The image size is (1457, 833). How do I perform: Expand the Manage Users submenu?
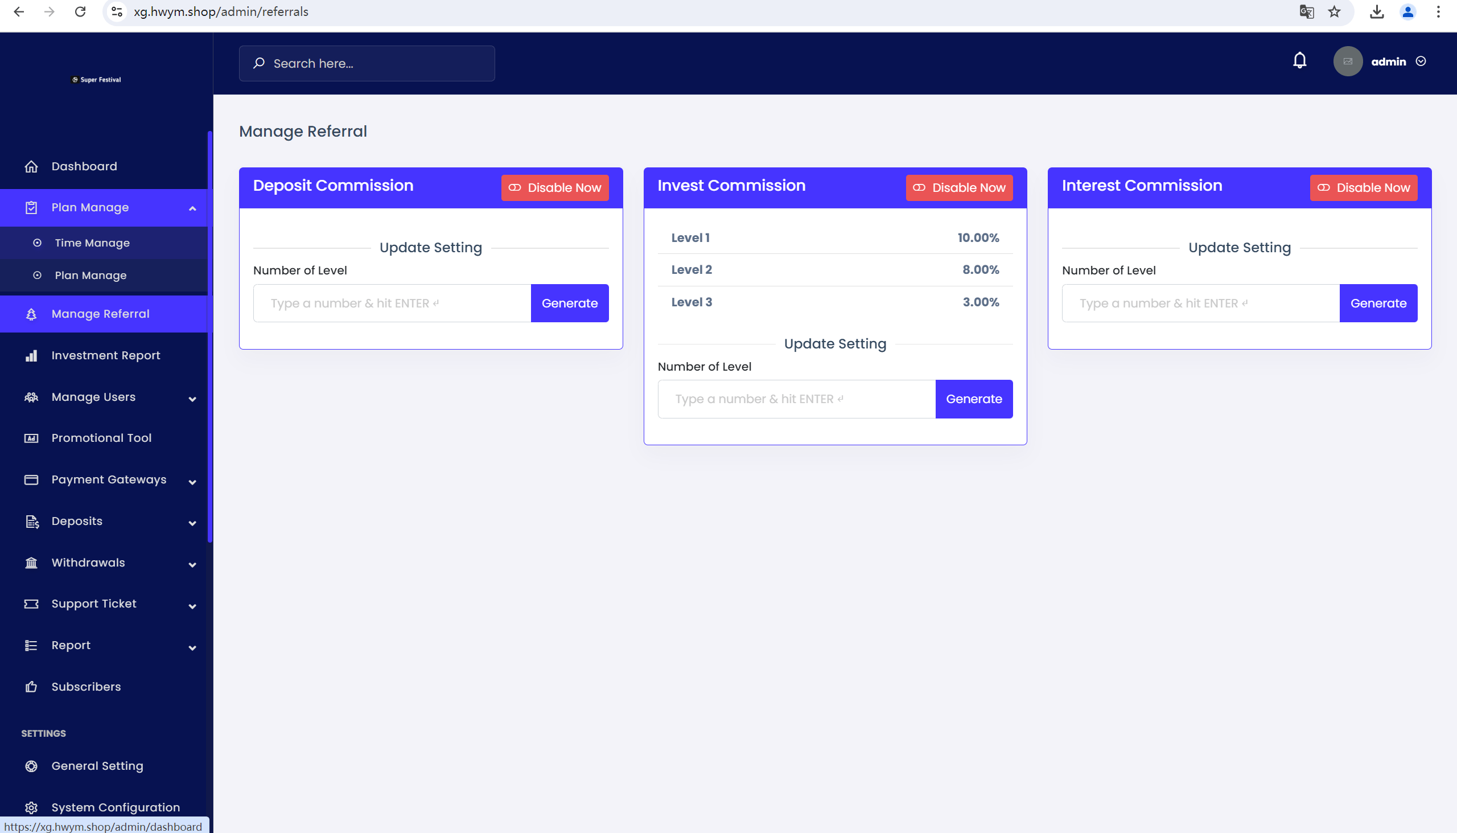192,399
